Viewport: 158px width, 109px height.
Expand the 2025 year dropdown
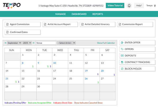tap(27, 43)
